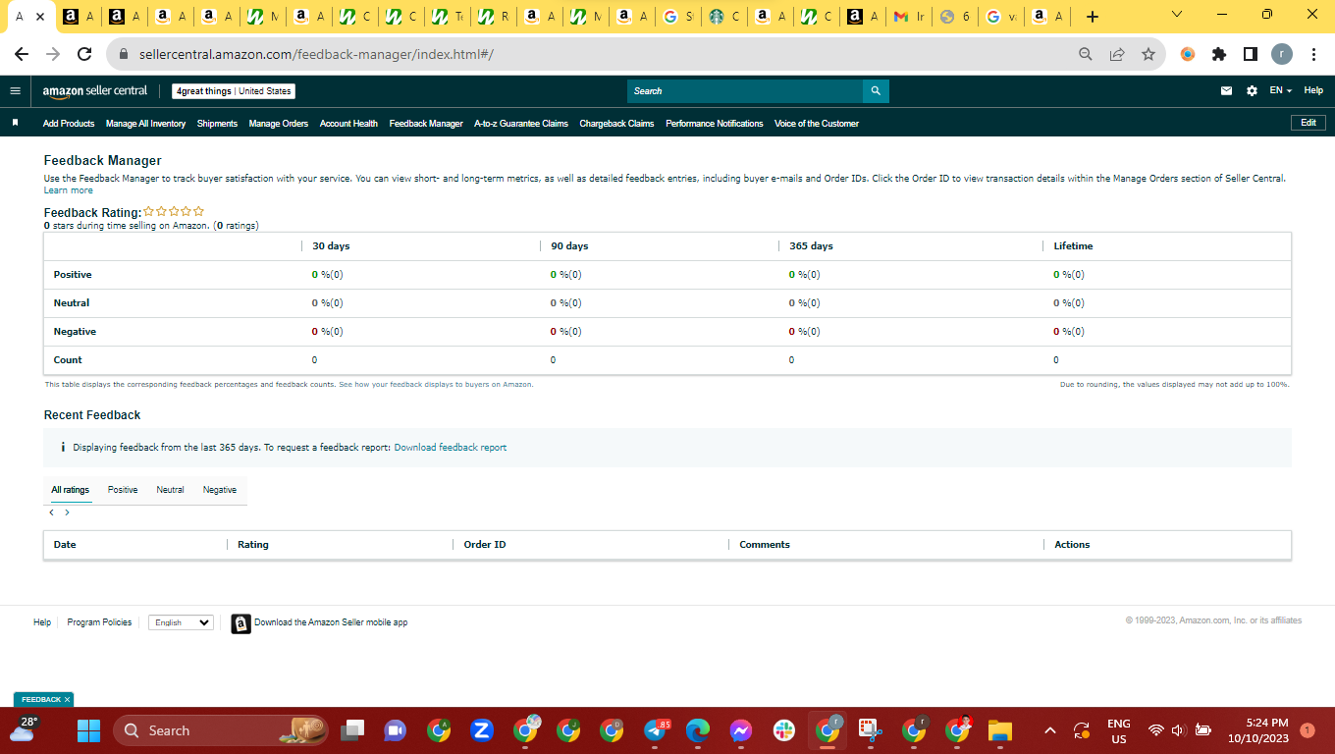Viewport: 1335px width, 754px height.
Task: Open A-to-z Guarantee Claims
Action: coord(521,124)
